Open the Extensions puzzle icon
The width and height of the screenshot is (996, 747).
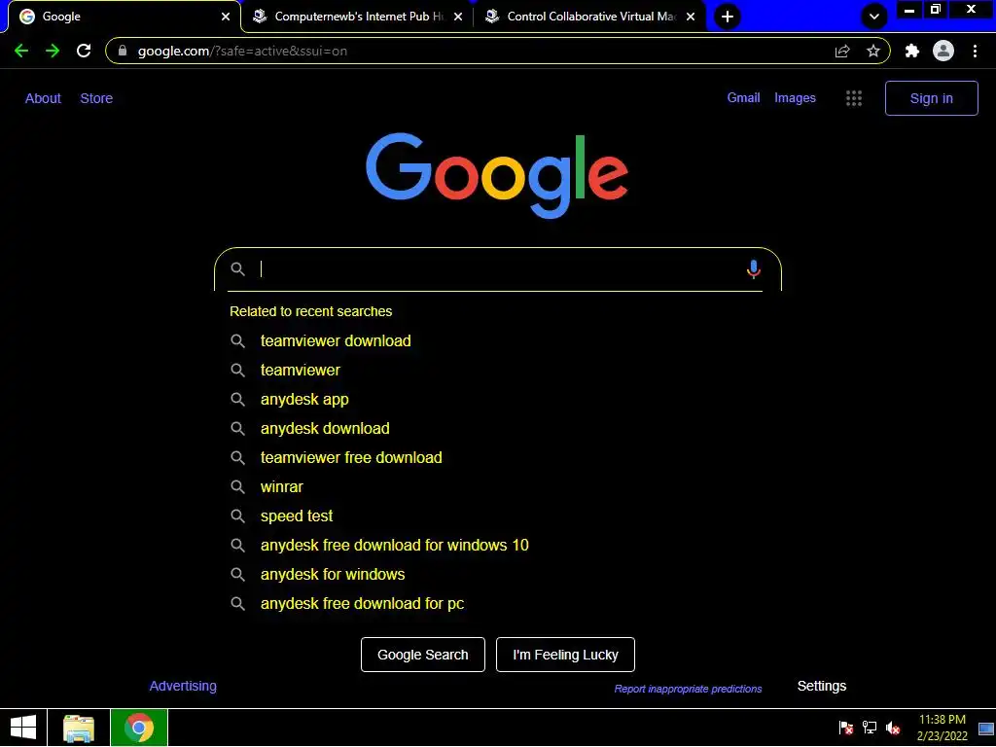pos(912,51)
